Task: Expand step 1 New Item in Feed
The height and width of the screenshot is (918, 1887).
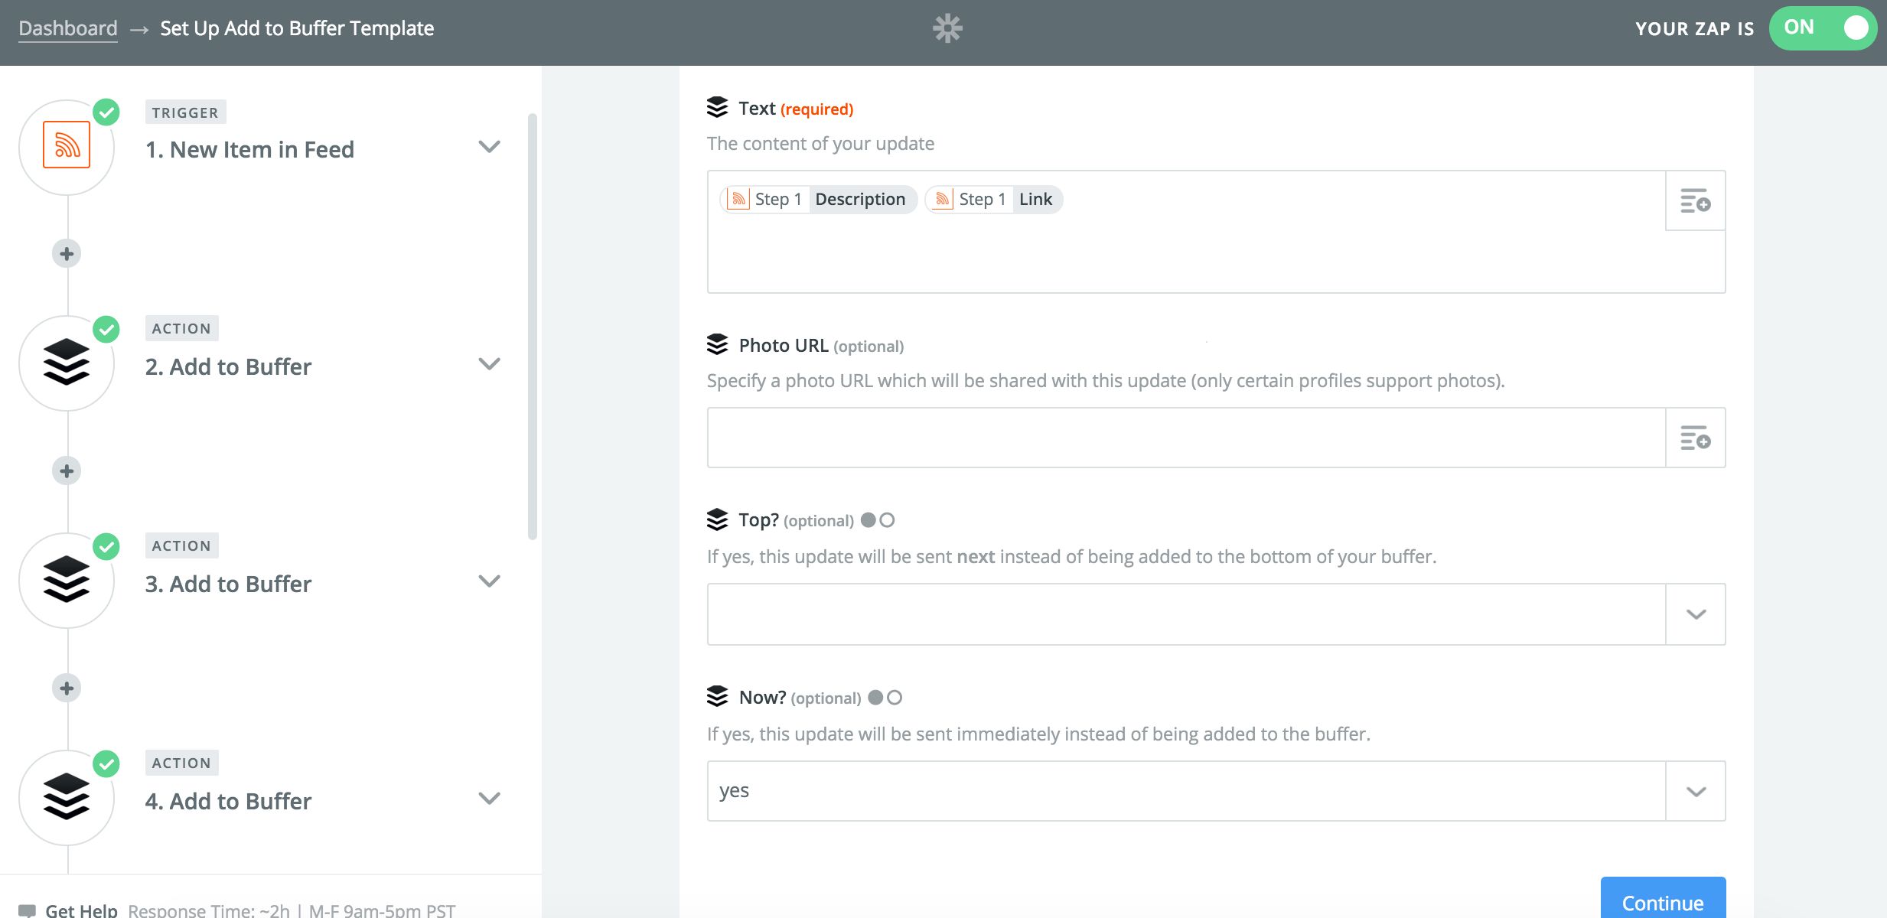Action: coord(489,146)
